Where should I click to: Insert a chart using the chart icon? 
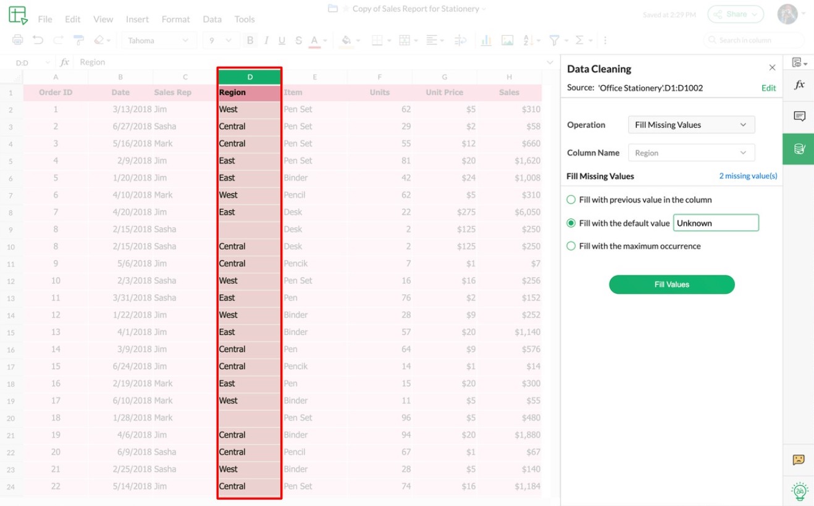pos(486,40)
